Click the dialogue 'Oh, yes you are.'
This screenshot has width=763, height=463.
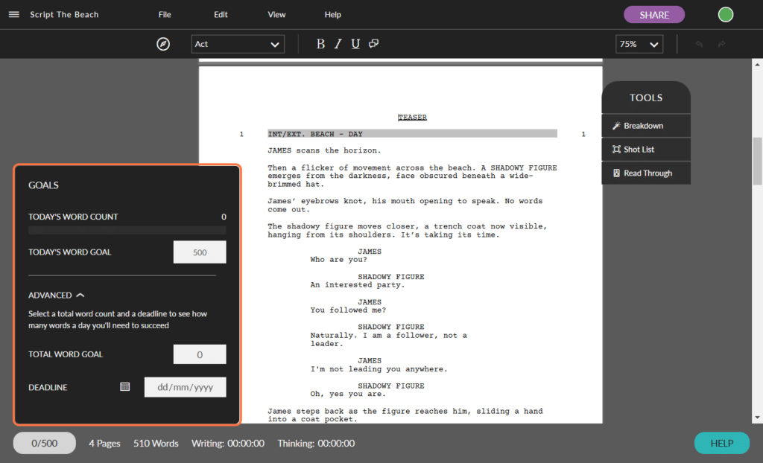pyautogui.click(x=348, y=394)
